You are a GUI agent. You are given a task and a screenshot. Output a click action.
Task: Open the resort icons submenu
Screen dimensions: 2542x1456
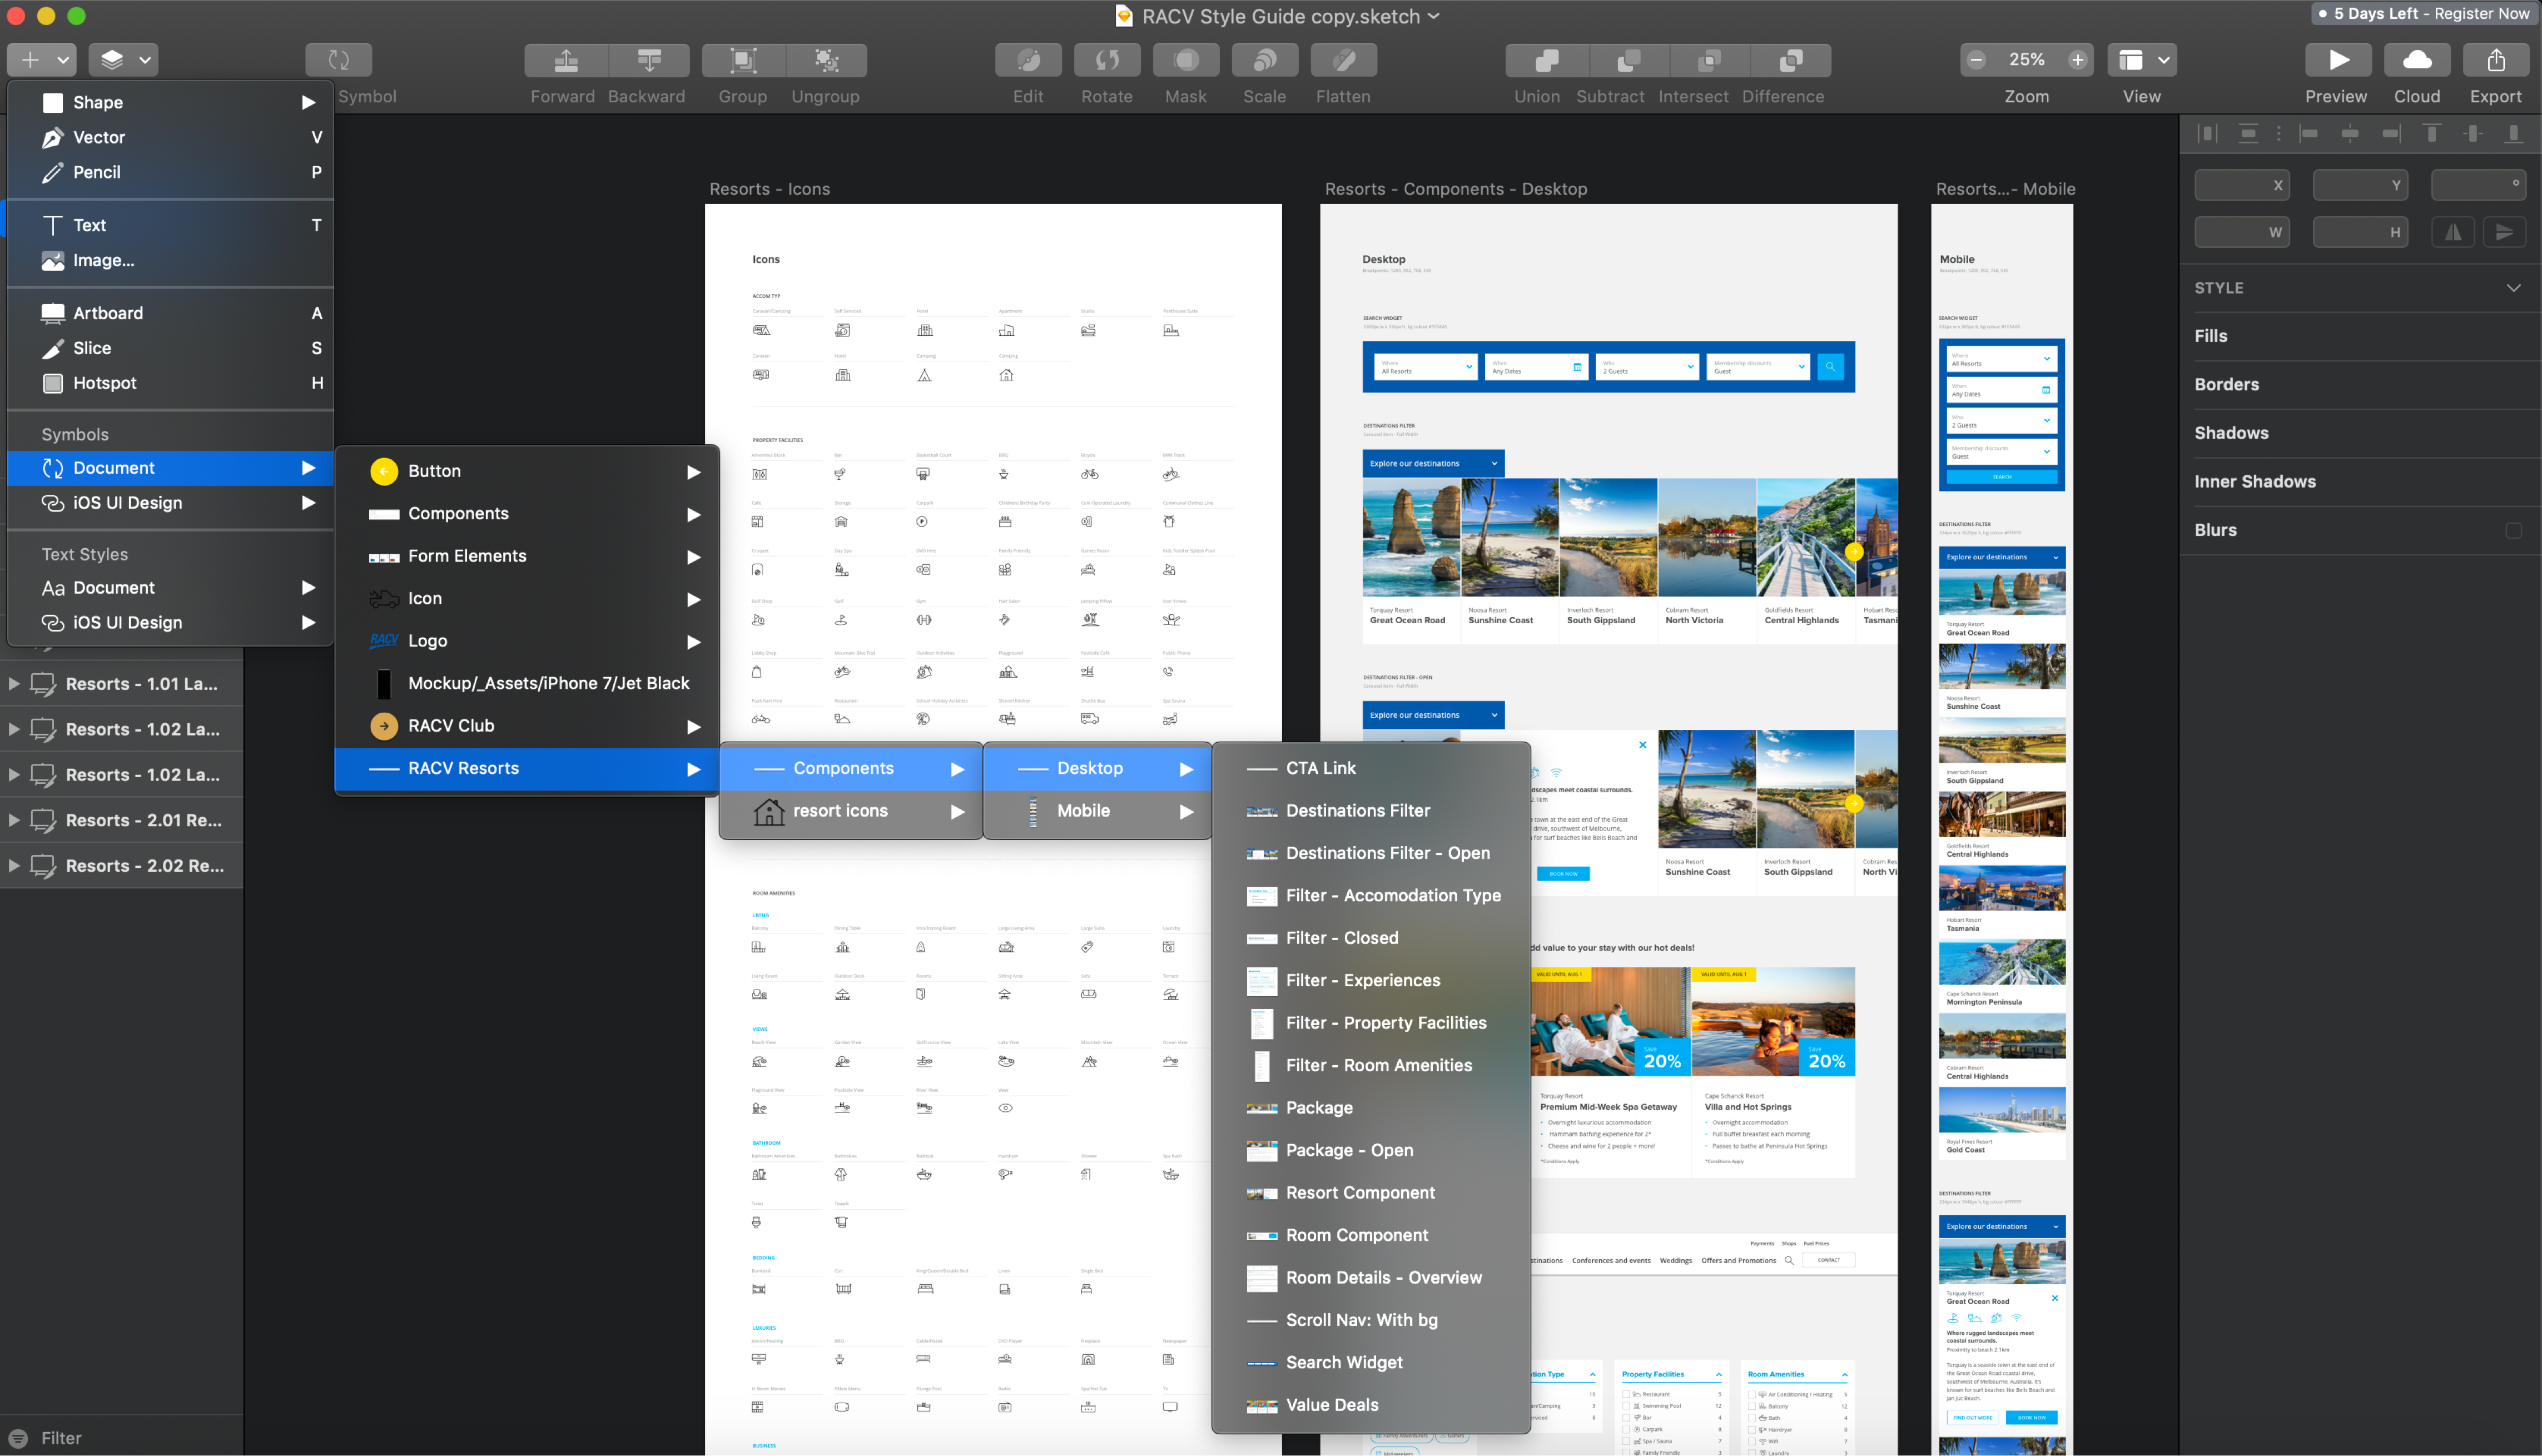851,811
